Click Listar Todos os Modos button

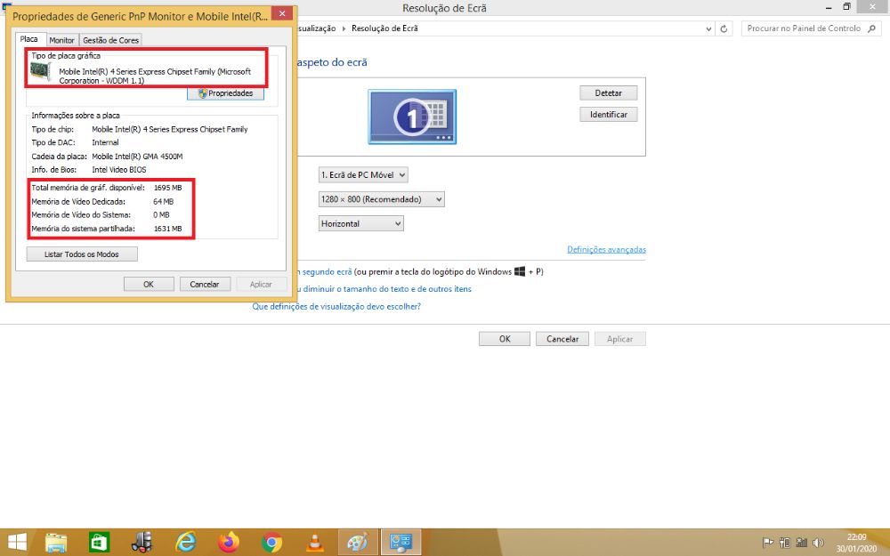[82, 254]
